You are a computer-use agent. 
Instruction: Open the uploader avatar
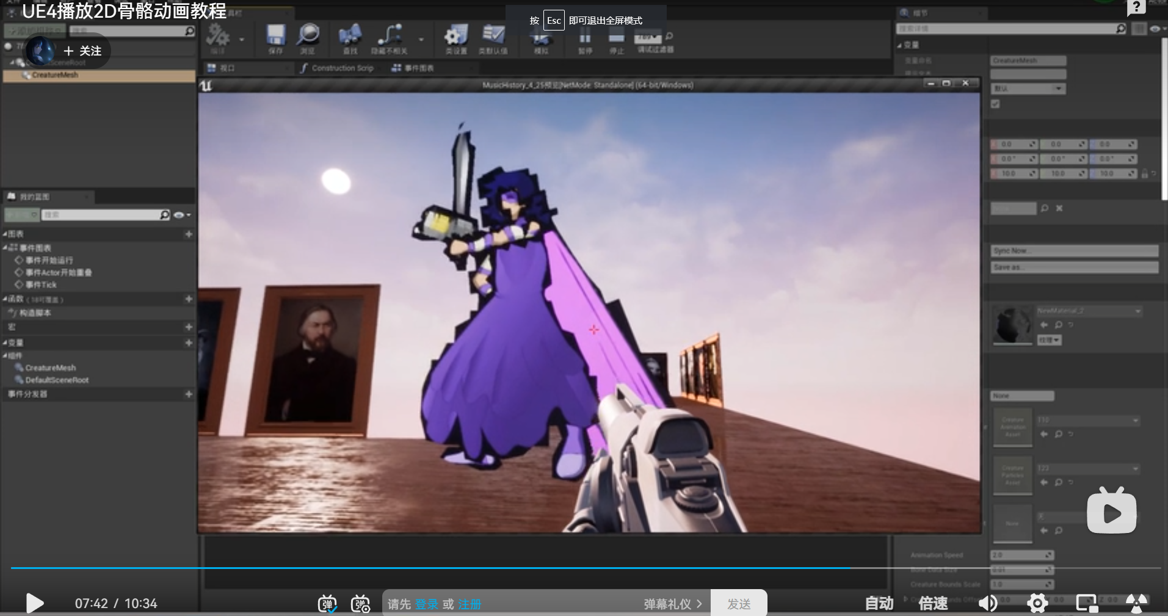tap(42, 50)
